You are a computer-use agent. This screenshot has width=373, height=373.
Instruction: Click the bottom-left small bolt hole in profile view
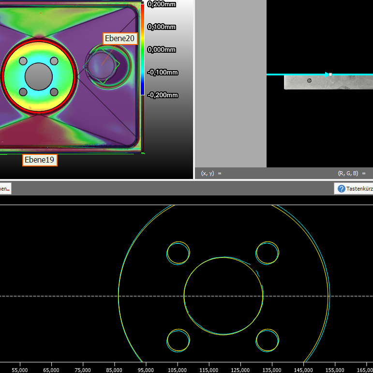coord(178,341)
